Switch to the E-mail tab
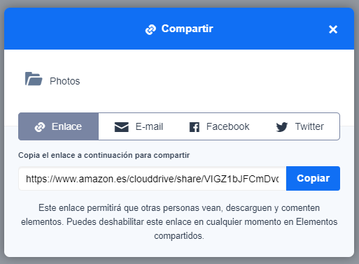Viewport: 359px width, 264px height. click(139, 126)
